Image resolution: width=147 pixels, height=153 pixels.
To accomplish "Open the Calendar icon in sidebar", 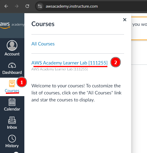I will [12, 102].
